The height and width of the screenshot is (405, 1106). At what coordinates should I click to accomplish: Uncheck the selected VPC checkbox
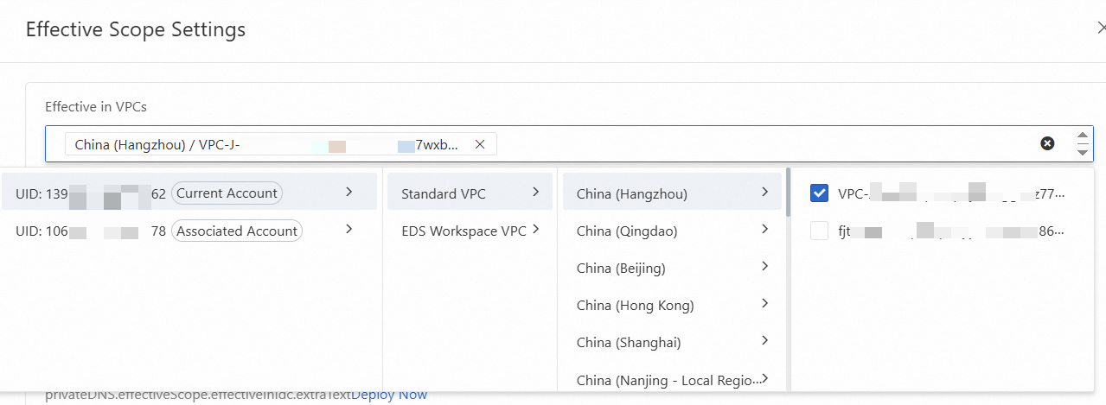click(820, 193)
